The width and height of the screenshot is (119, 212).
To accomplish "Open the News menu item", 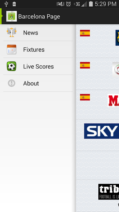I will [38, 33].
